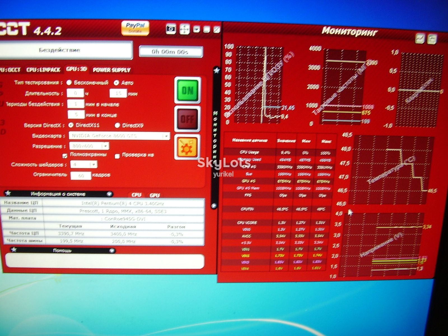This screenshot has height=336, width=448.
Task: Click the Длительность hours field
Action: pos(76,93)
